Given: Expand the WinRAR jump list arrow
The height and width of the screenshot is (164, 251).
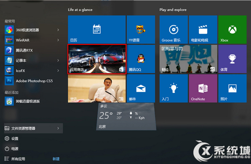Looking at the screenshot, I should pos(58,40).
